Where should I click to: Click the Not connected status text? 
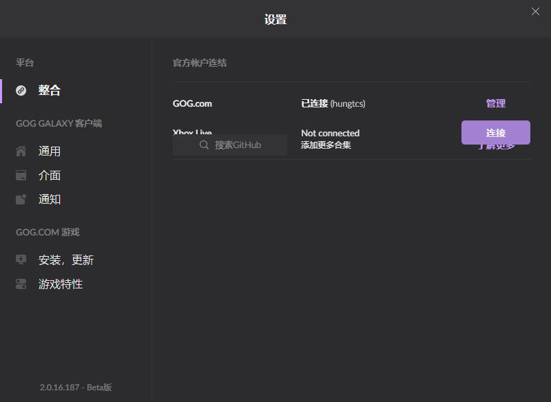point(331,133)
